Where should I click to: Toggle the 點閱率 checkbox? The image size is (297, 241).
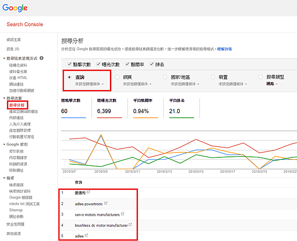pyautogui.click(x=127, y=64)
